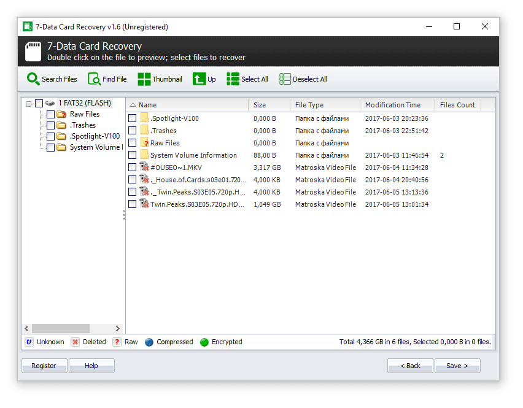Tick the Raw Files list checkbox
Viewport: 523px width, 408px height.
[x=133, y=143]
